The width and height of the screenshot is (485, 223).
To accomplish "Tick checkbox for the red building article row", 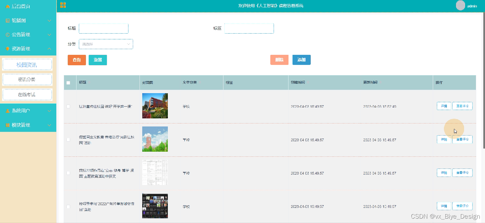I will (x=68, y=106).
